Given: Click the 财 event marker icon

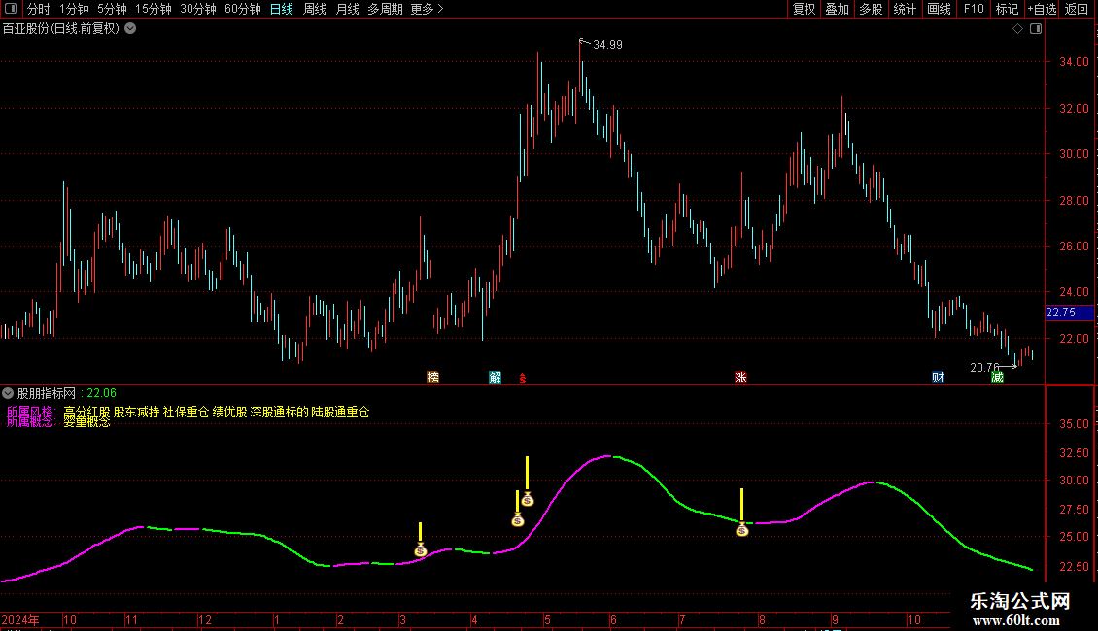Looking at the screenshot, I should pyautogui.click(x=938, y=378).
